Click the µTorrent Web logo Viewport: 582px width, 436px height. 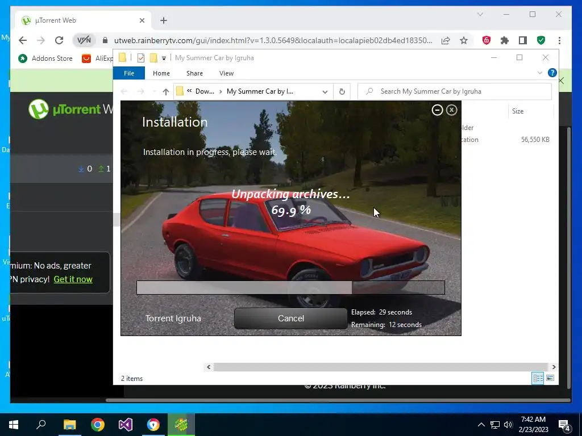[70, 109]
